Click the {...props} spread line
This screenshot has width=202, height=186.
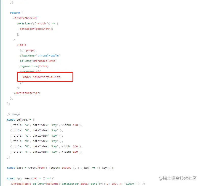28,50
